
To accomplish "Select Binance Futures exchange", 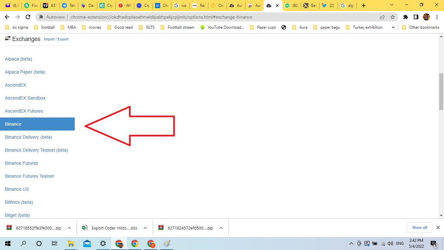I will pos(21,163).
